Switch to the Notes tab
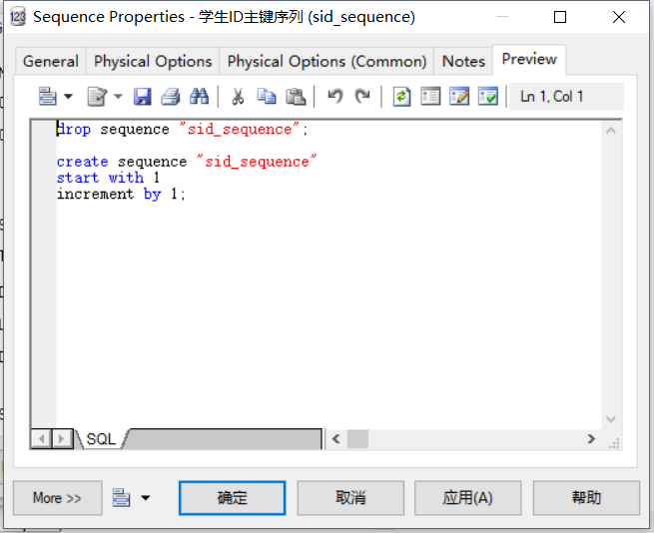 [x=463, y=61]
